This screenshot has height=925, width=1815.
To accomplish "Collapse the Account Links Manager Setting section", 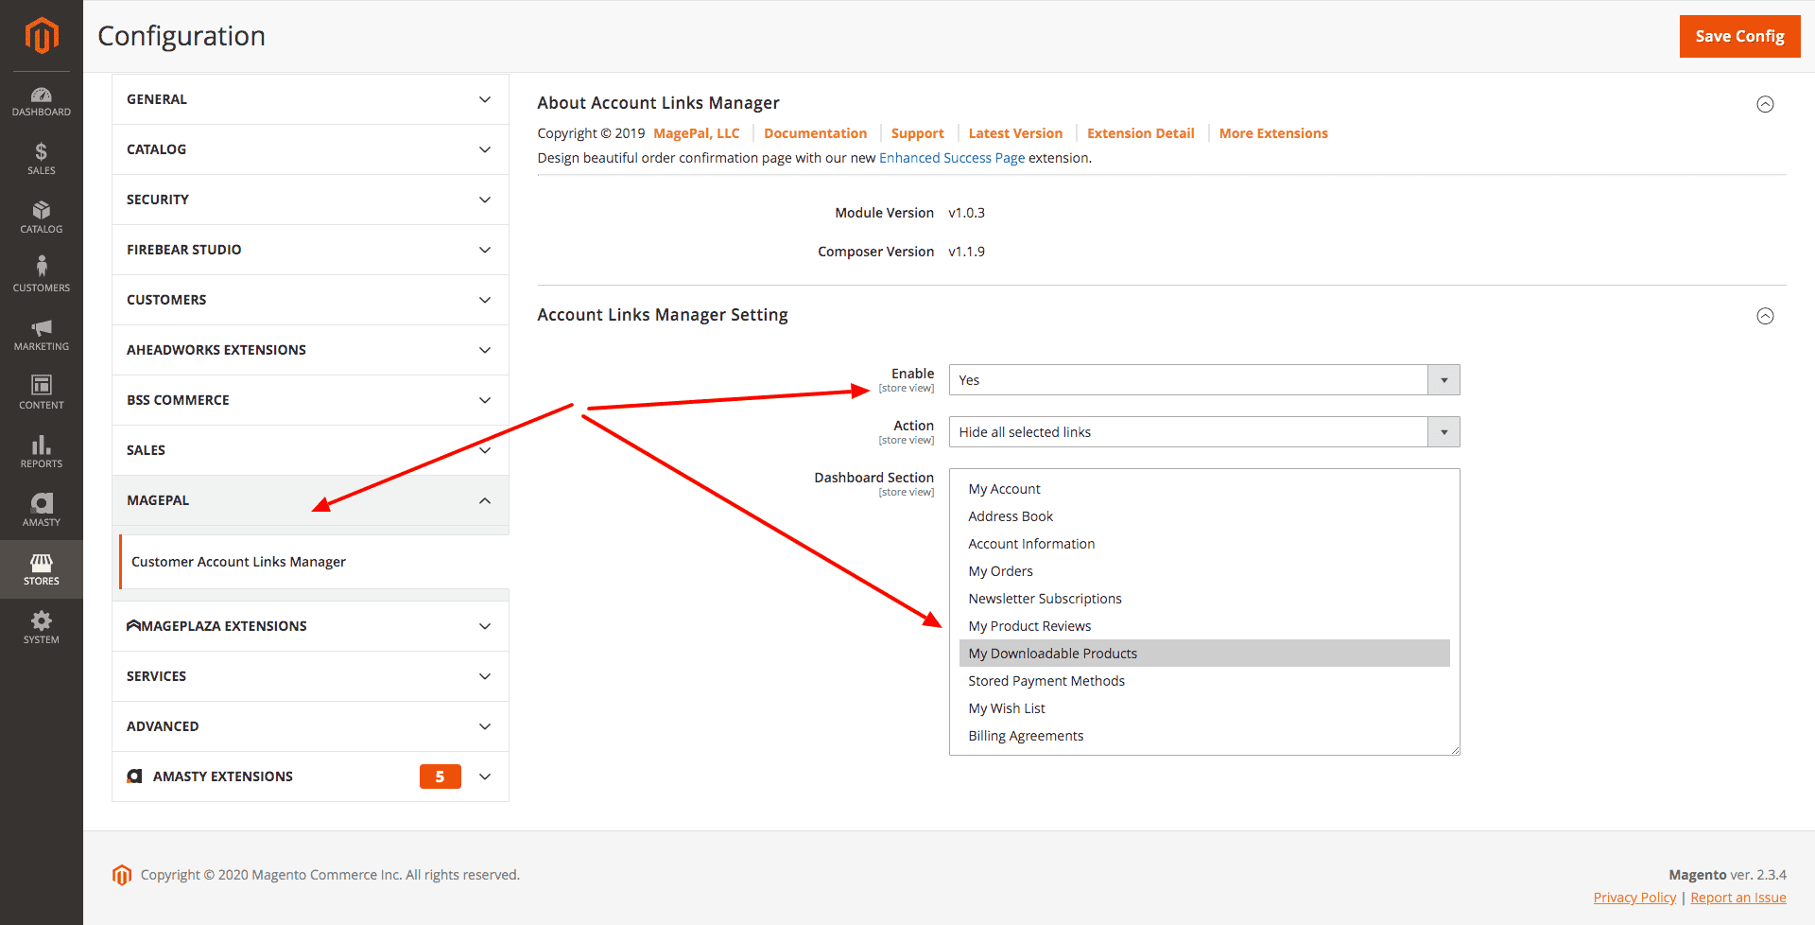I will point(1766,316).
